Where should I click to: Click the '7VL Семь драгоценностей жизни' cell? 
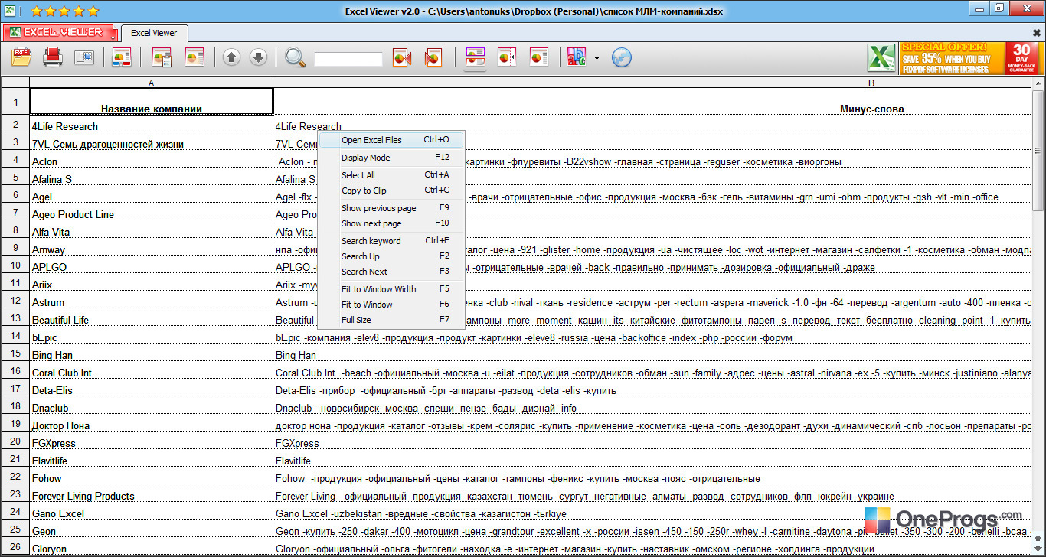coord(152,143)
